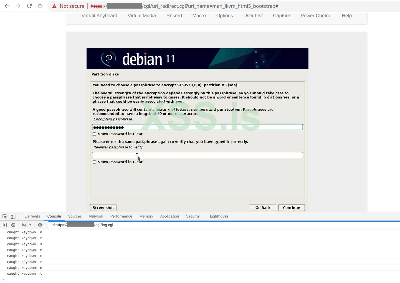Enable Show Password in Clear for encryption passphrase
The image size is (400, 283).
point(94,134)
